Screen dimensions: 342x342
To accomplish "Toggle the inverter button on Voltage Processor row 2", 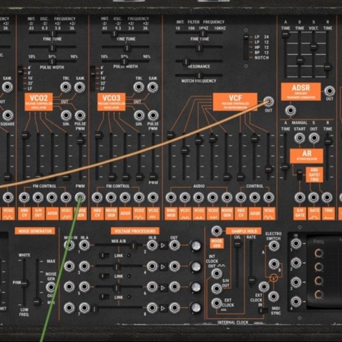I will pyautogui.click(x=163, y=246).
